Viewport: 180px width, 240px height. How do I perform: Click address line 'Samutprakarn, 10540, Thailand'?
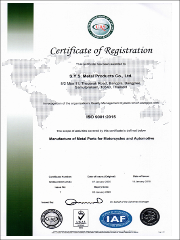[101, 87]
